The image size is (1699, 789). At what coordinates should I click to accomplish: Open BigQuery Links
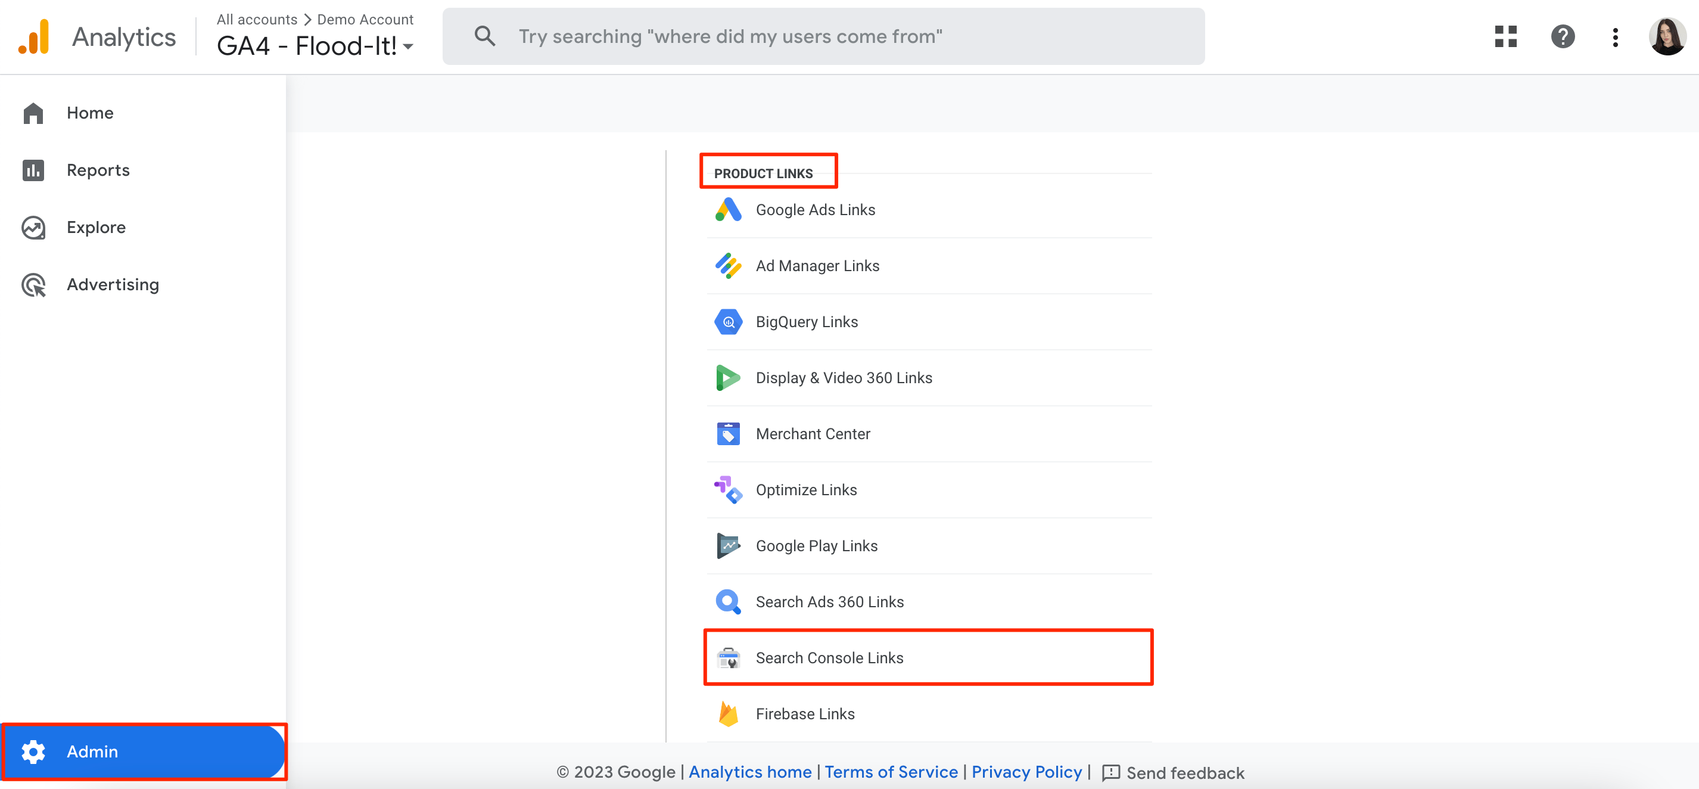point(929,322)
